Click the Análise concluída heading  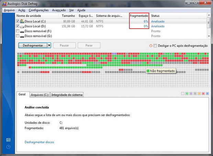[x=37, y=107]
